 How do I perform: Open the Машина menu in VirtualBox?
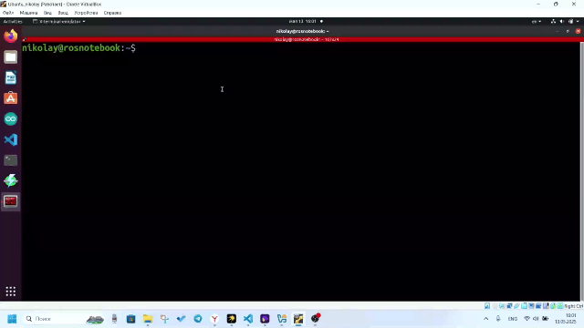[28, 13]
